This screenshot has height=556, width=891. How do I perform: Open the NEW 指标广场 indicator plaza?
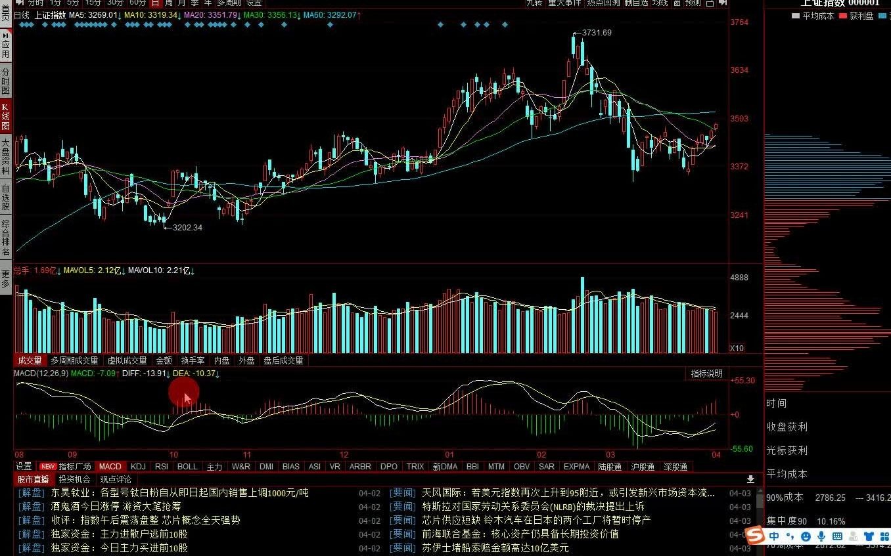click(66, 467)
